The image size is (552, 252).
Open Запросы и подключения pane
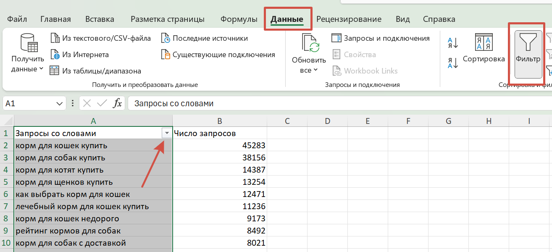[381, 38]
